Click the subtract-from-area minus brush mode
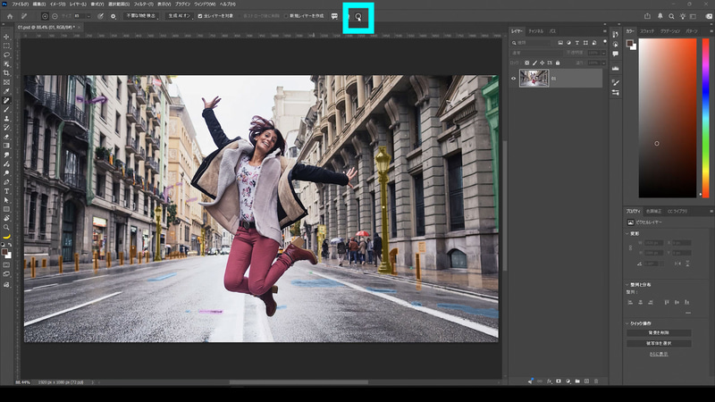The image size is (715, 402). tap(55, 16)
